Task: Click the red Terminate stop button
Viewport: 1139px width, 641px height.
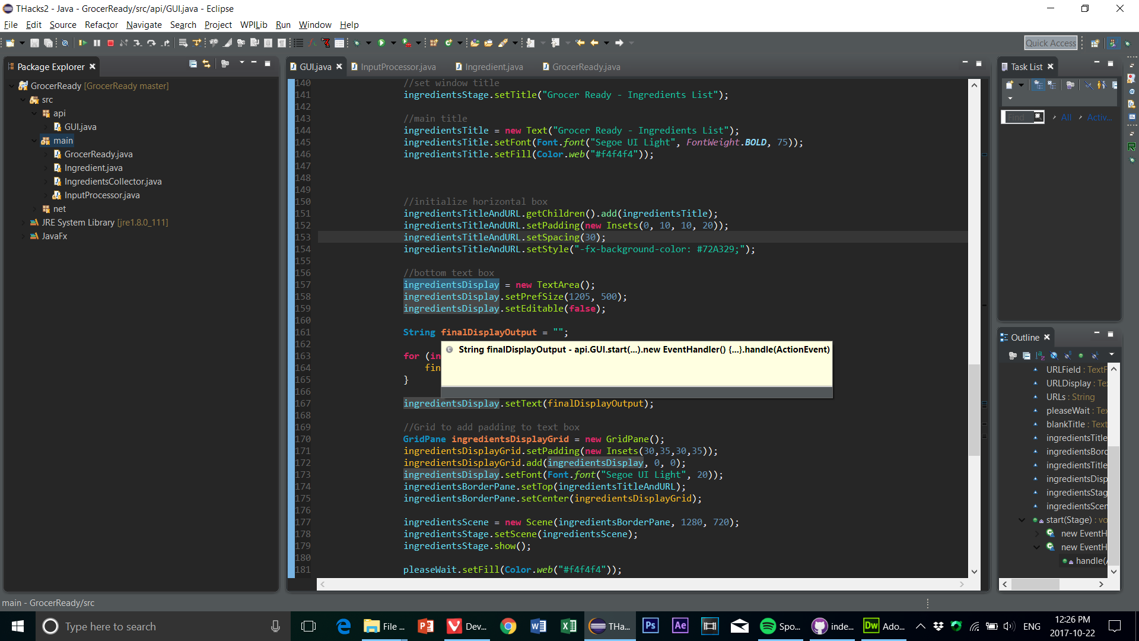Action: point(110,43)
